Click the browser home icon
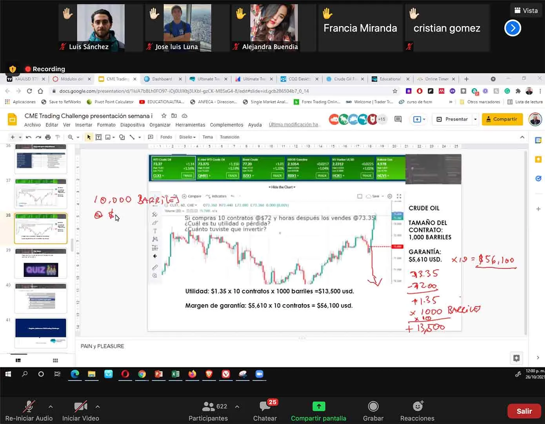 40,91
